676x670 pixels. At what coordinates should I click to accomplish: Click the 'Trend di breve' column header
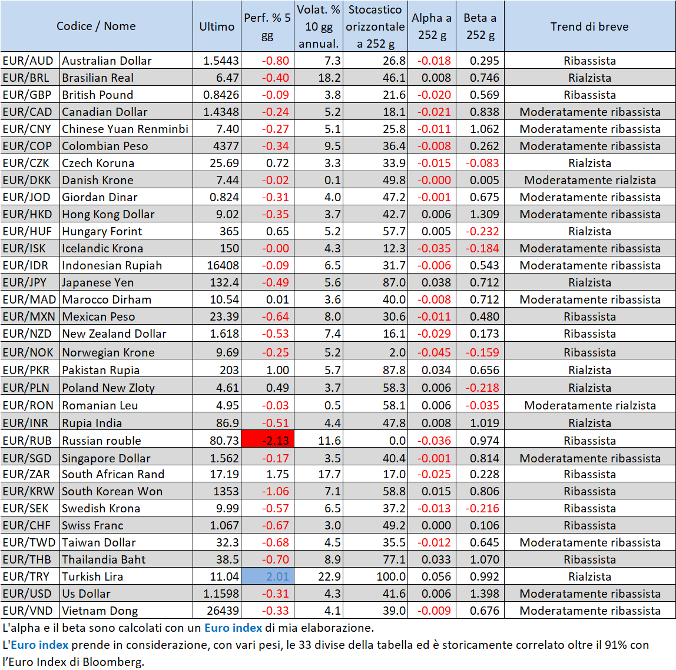(590, 26)
